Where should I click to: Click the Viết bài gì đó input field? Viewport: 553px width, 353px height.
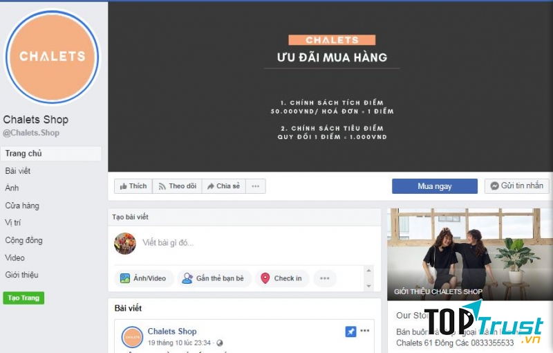point(168,243)
